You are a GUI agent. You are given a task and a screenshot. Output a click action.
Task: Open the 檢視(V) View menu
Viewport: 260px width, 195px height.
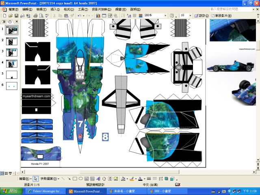(41, 9)
